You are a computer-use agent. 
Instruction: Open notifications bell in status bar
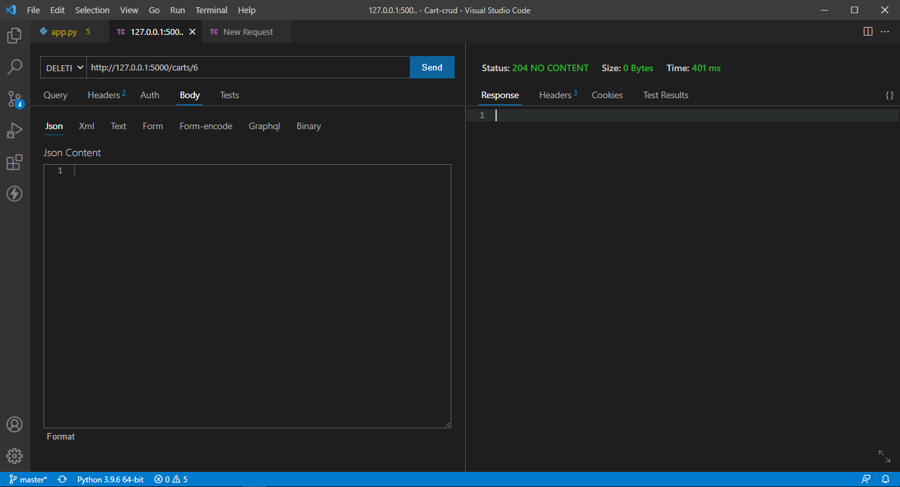point(886,479)
